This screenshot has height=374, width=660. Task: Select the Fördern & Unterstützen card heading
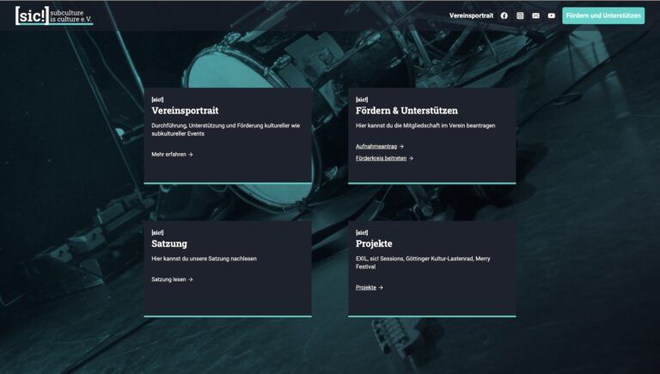point(406,111)
